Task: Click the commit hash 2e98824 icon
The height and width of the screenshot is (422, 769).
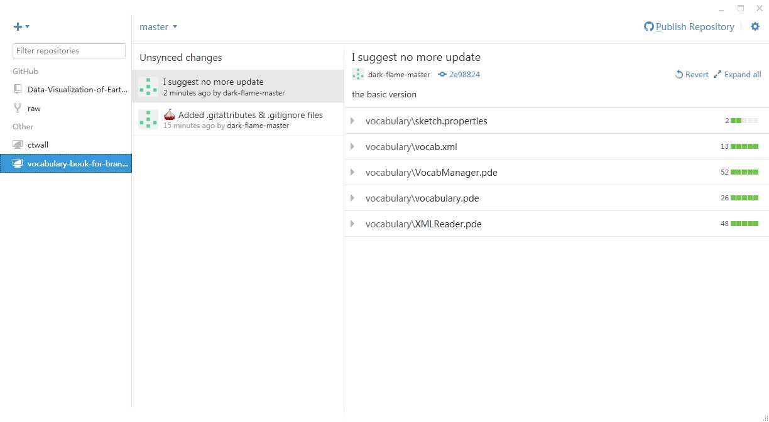Action: coord(442,75)
